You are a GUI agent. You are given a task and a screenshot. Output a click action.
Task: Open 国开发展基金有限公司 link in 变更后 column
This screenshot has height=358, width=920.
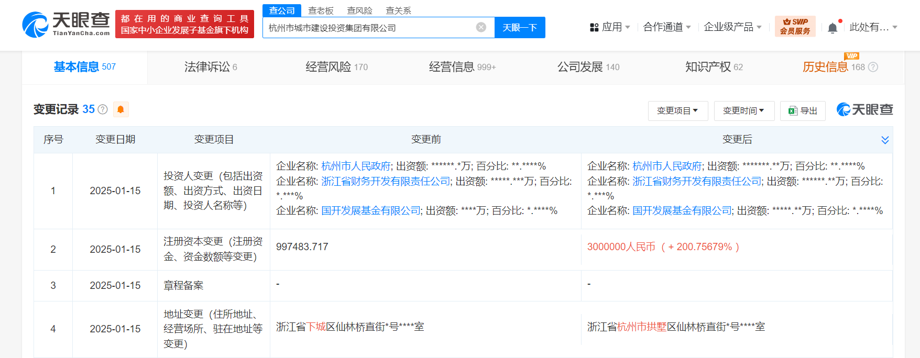682,210
